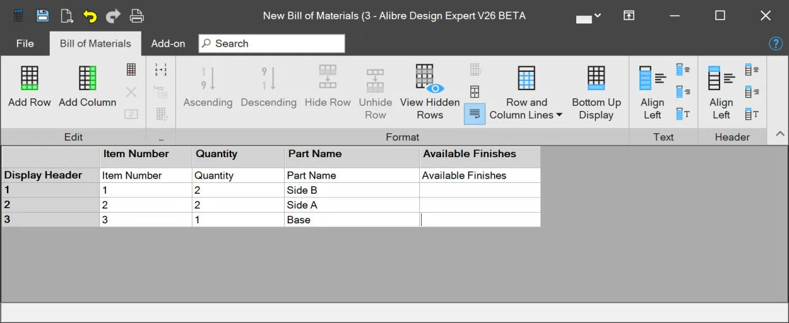Select the Item Number column header
The width and height of the screenshot is (789, 323).
tap(146, 157)
